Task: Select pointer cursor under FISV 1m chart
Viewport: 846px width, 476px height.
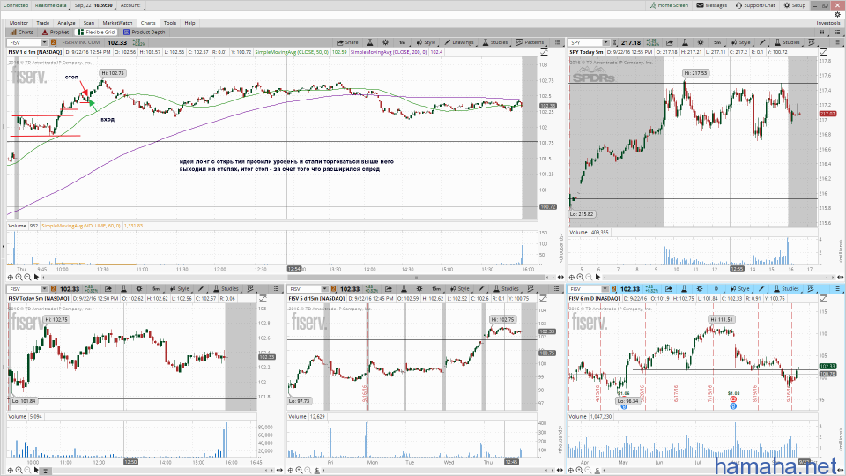Action: tap(36, 277)
